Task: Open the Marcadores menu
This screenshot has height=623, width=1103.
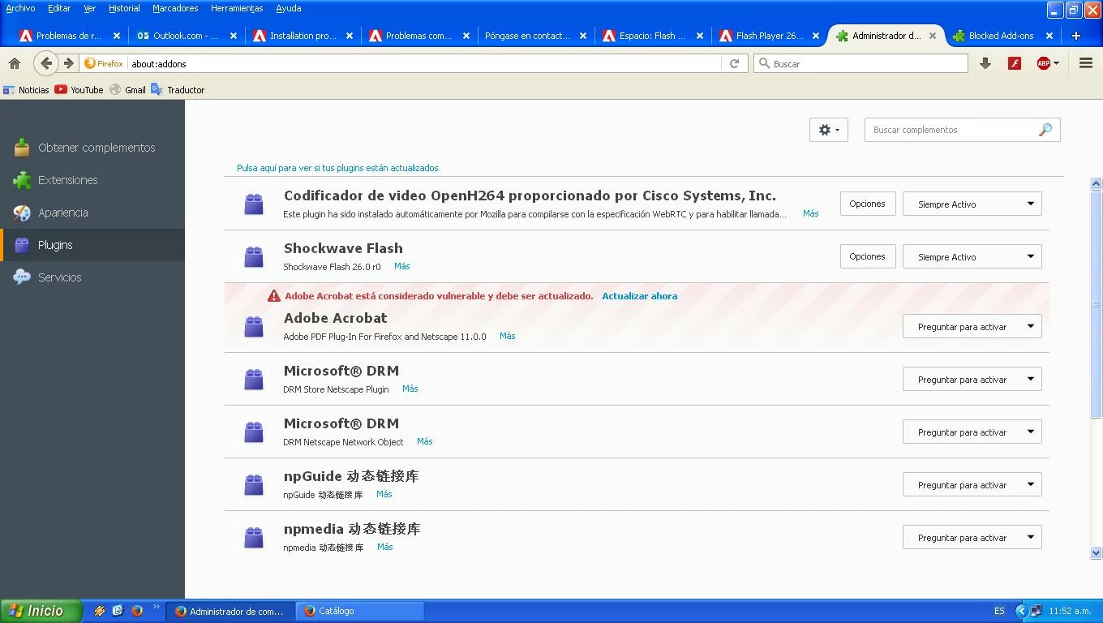Action: tap(175, 8)
